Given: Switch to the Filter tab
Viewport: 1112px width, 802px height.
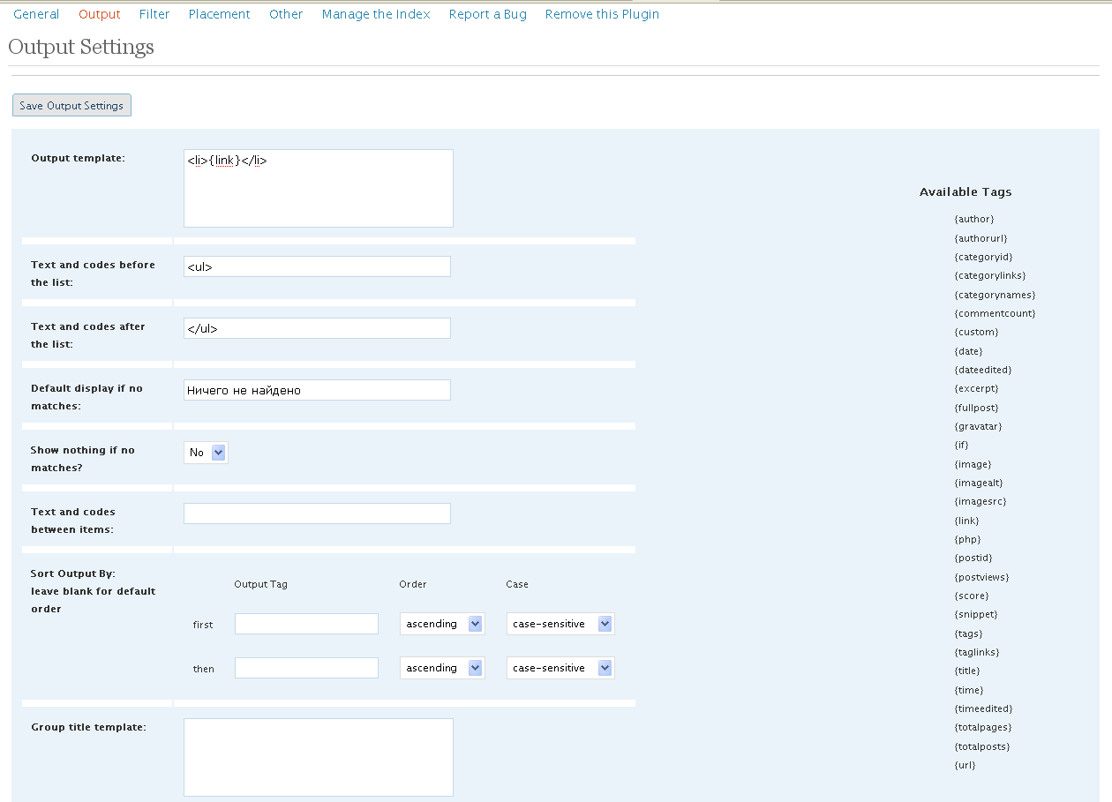Looking at the screenshot, I should point(154,14).
